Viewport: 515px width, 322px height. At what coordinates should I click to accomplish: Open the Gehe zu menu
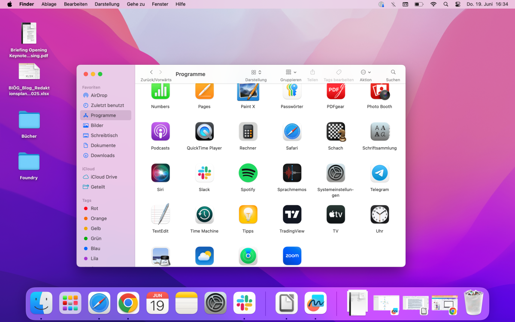133,4
